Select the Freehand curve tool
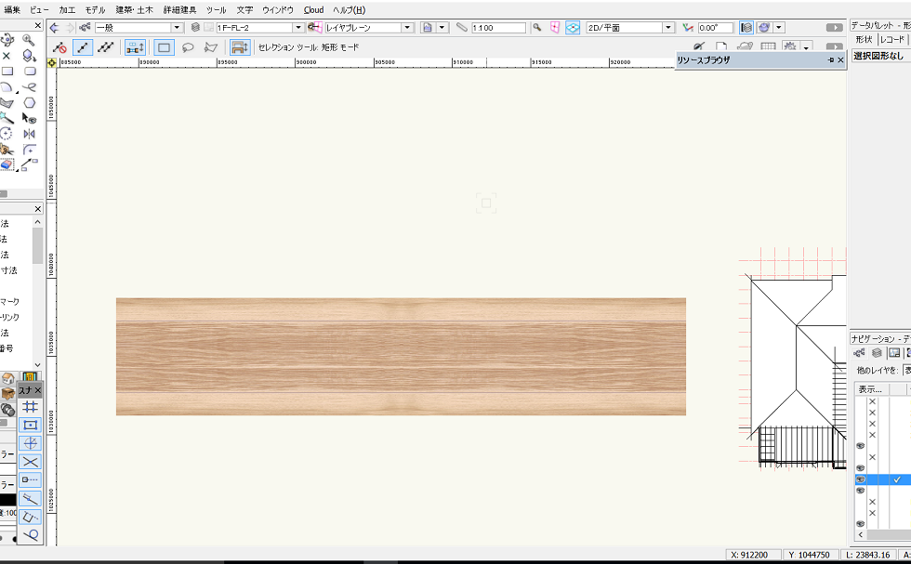 click(x=29, y=87)
